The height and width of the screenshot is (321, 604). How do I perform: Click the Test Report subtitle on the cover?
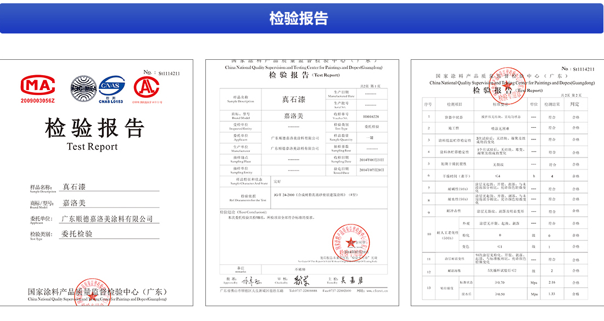coord(92,147)
